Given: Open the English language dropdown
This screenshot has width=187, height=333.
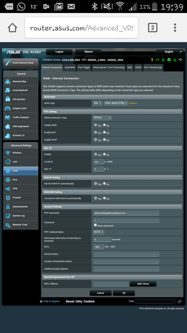Looking at the screenshot, I should [x=169, y=52].
